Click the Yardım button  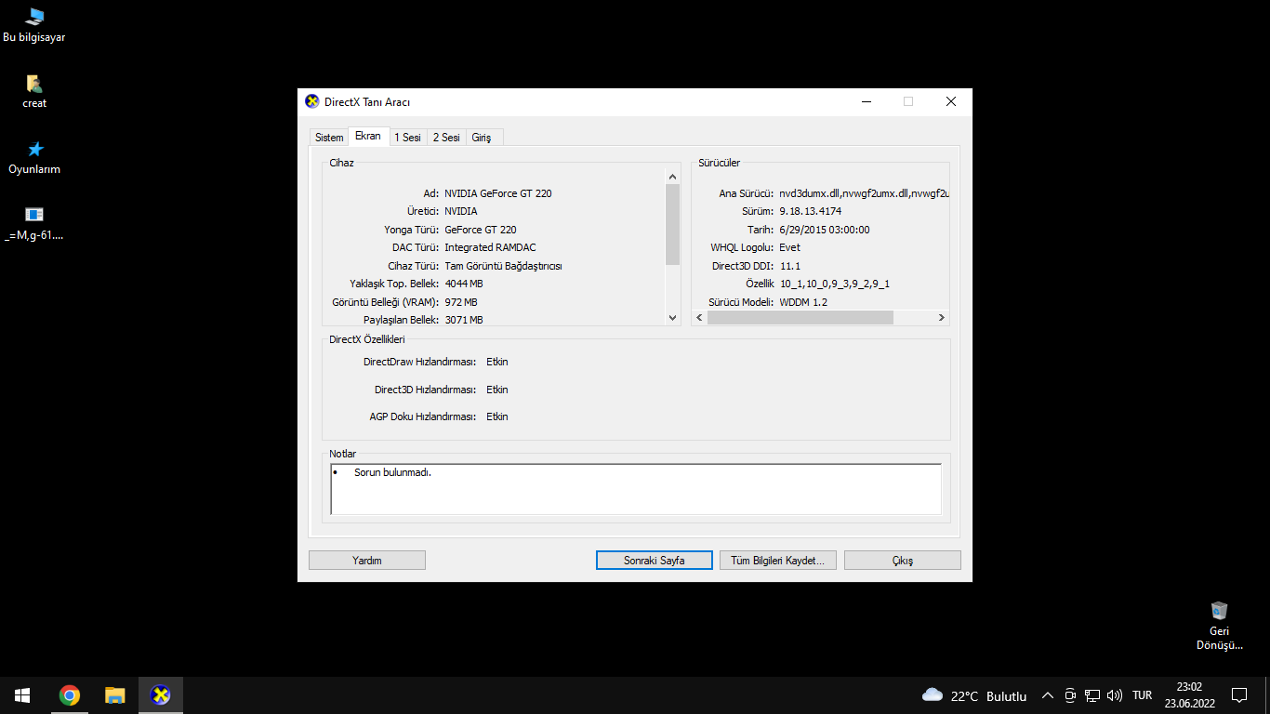[x=367, y=561]
